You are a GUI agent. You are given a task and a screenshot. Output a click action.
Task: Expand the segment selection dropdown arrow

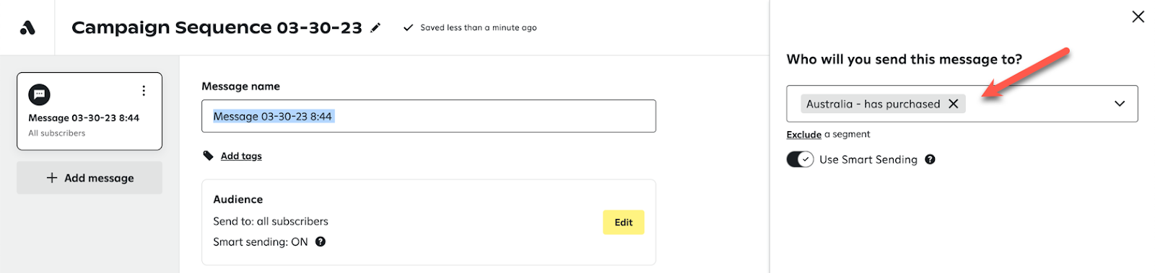[1120, 104]
